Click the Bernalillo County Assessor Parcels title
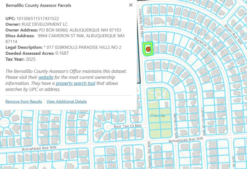The image size is (247, 169). (38, 5)
